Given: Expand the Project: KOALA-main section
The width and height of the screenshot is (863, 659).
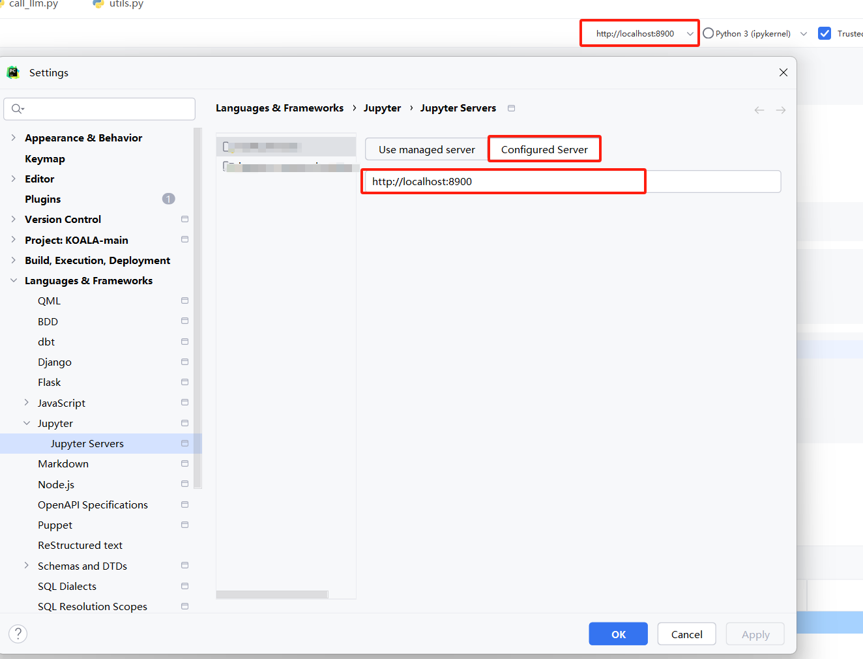Looking at the screenshot, I should tap(13, 239).
